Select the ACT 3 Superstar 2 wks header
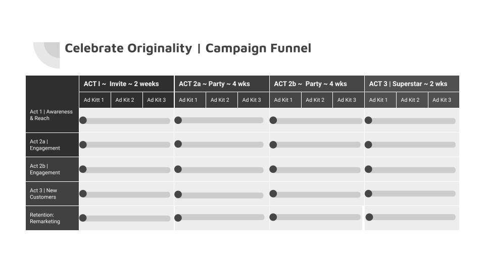 [x=412, y=84]
